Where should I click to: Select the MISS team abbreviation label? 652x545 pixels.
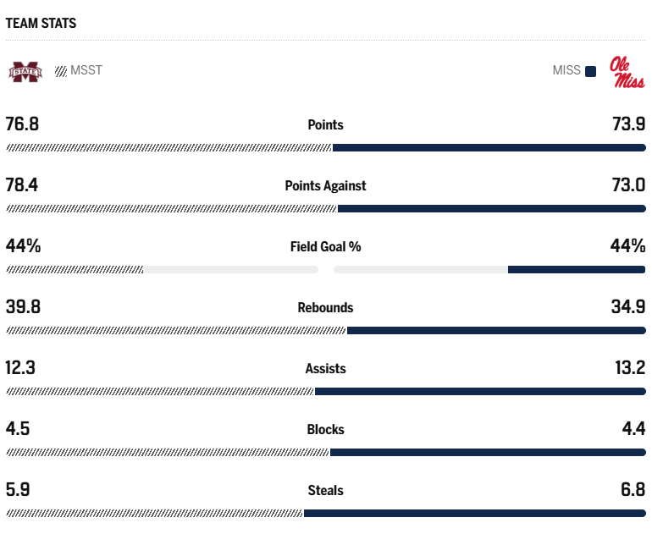(566, 70)
